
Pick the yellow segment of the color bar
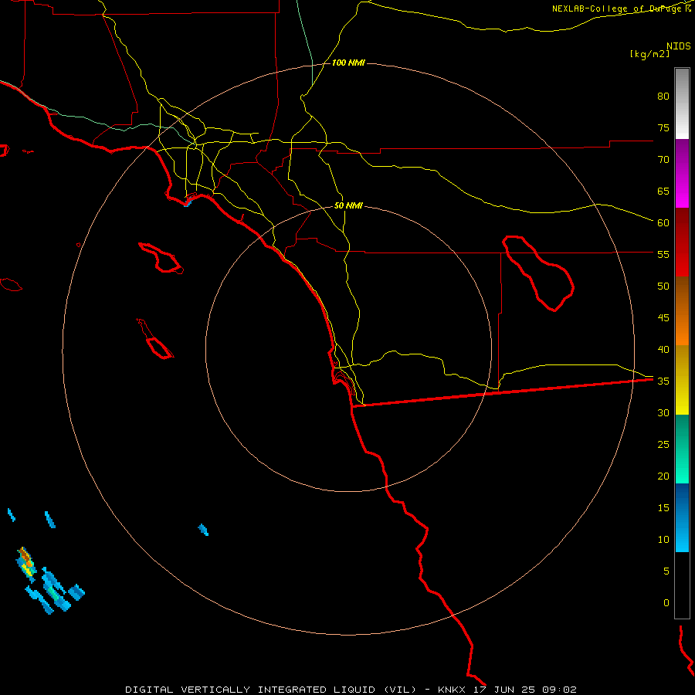pyautogui.click(x=682, y=380)
